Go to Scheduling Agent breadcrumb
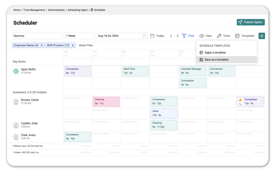The width and height of the screenshot is (279, 178). (78, 10)
